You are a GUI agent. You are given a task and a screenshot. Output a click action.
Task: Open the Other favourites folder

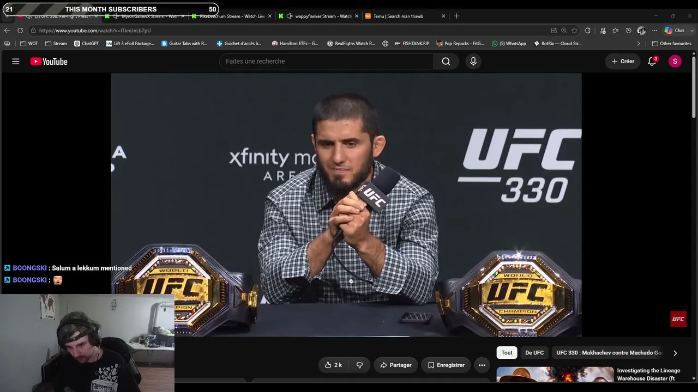[671, 44]
